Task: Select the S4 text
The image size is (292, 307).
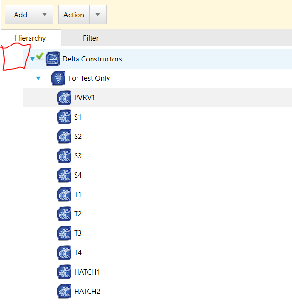Action: pos(78,175)
